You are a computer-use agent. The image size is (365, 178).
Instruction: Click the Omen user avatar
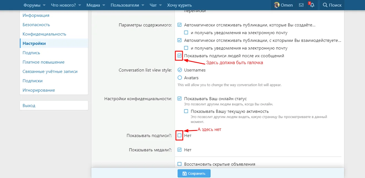point(277,5)
